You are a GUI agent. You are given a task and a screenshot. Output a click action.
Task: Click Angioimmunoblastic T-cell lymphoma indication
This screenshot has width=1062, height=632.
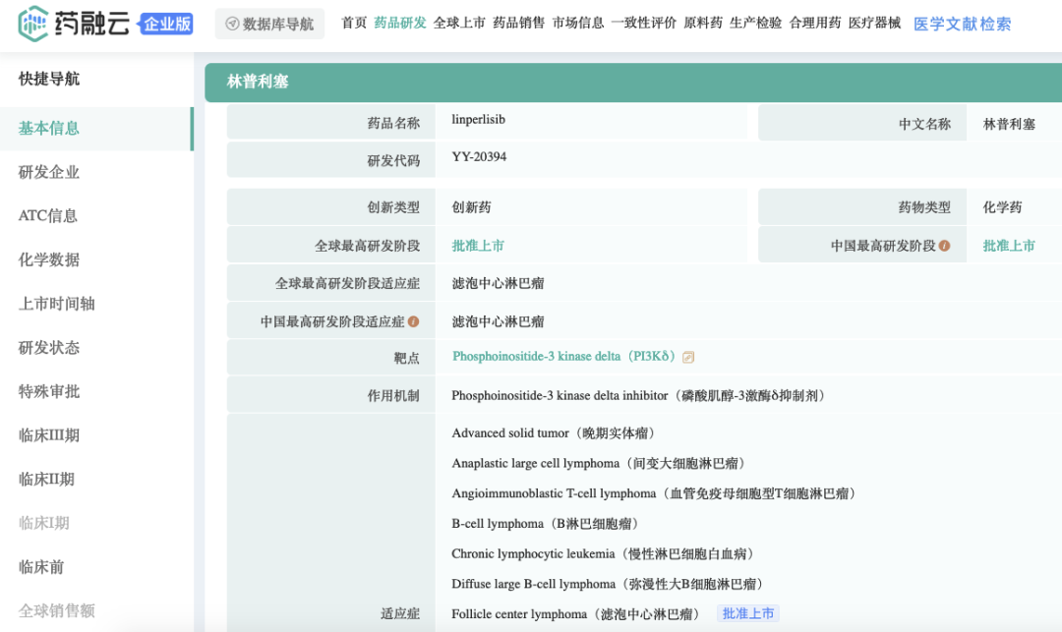(x=655, y=494)
